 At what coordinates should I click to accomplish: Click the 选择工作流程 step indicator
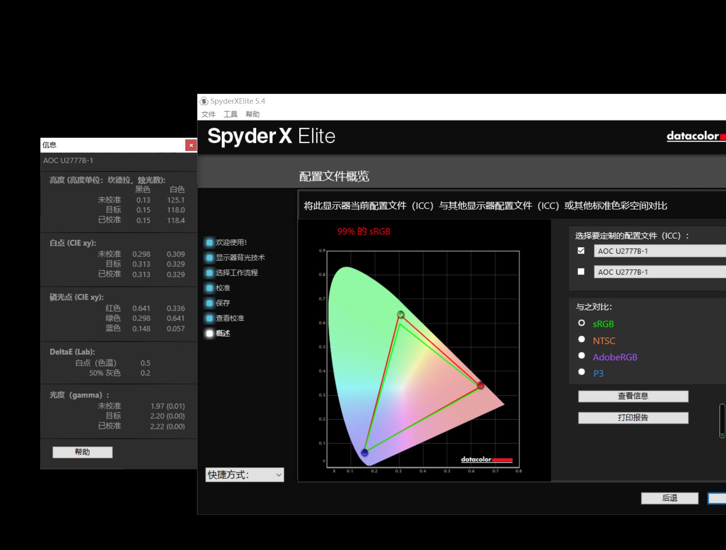point(209,273)
